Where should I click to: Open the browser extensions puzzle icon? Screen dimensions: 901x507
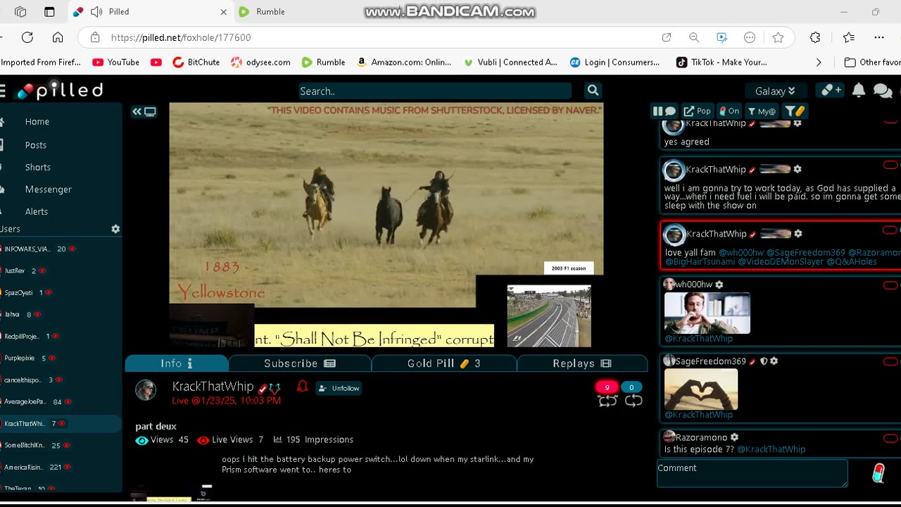815,37
